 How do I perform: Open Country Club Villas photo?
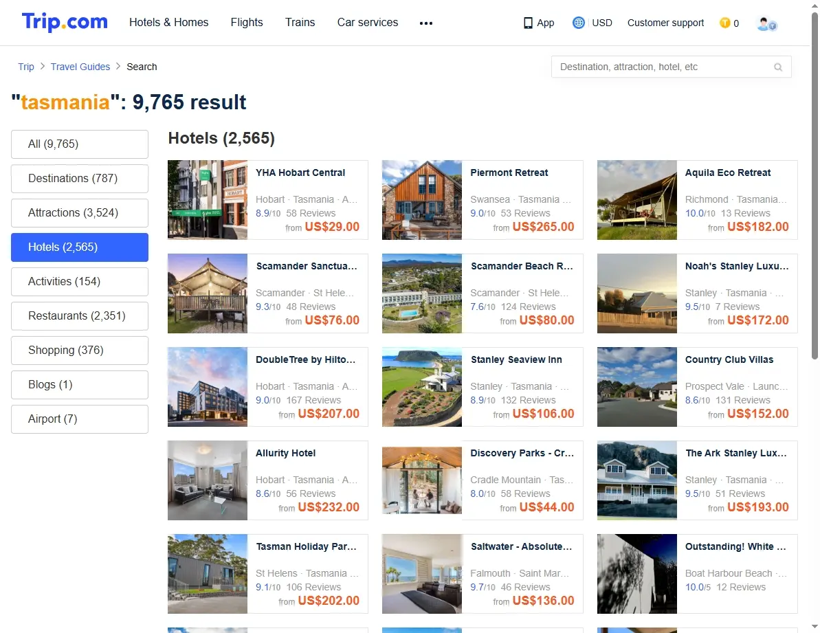point(637,387)
